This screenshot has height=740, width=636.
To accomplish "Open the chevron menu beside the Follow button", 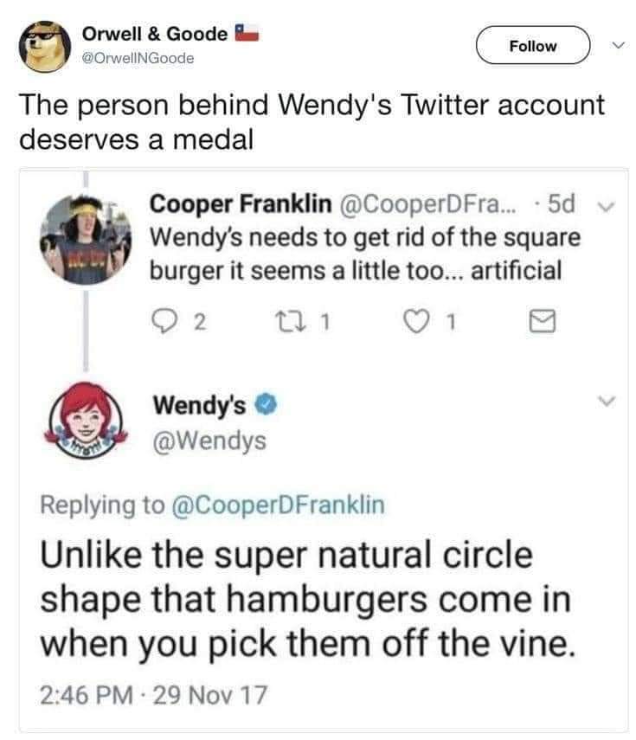I will pos(615,44).
